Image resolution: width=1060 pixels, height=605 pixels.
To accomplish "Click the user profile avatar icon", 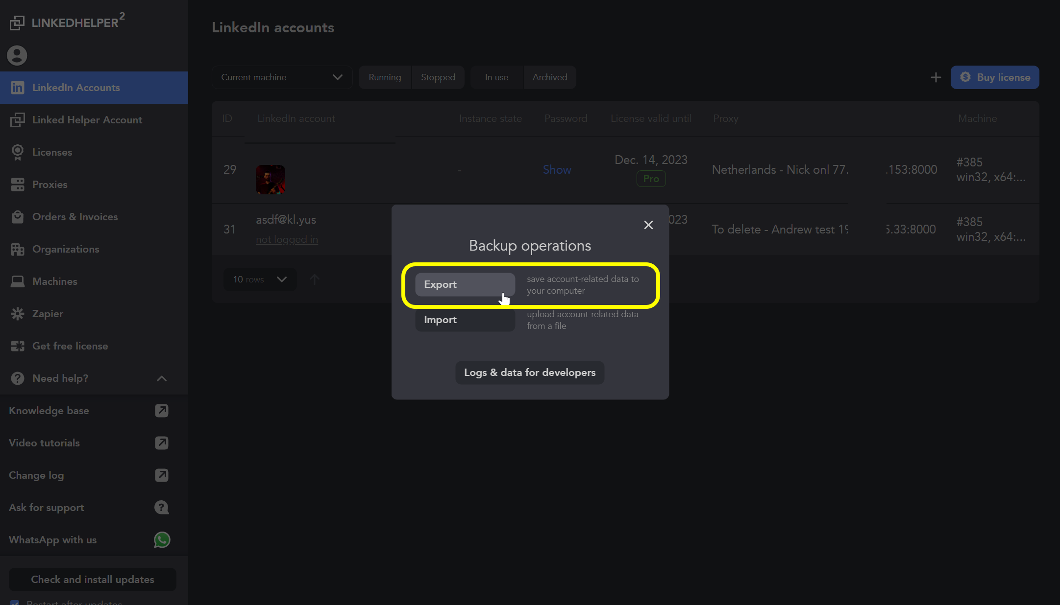I will [17, 55].
